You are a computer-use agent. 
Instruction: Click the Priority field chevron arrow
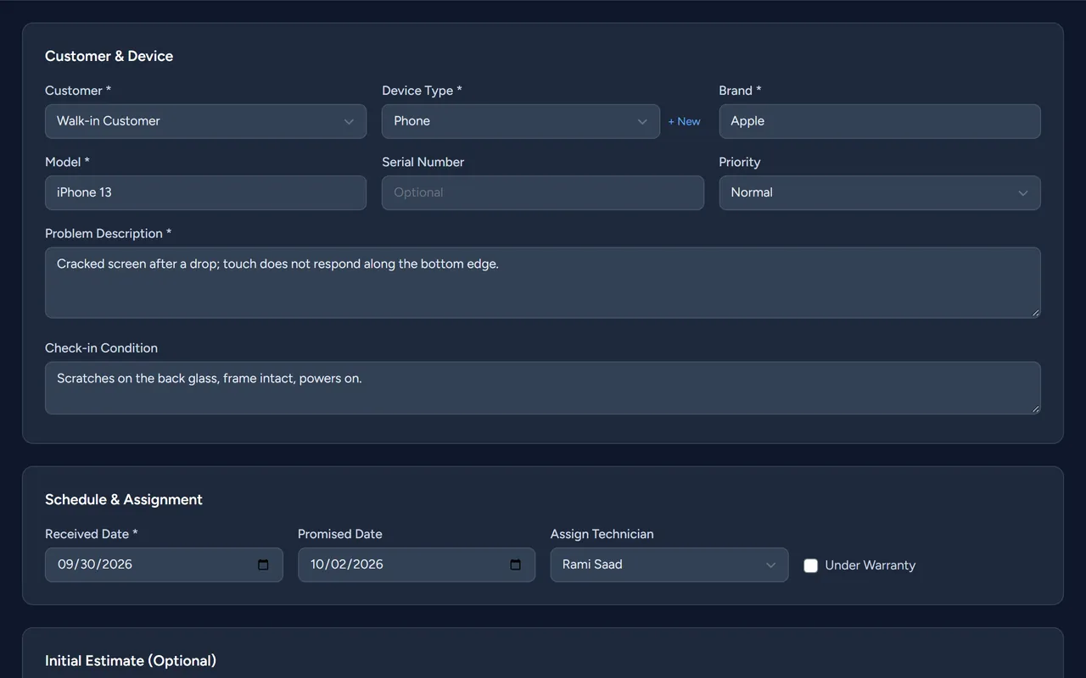1022,192
